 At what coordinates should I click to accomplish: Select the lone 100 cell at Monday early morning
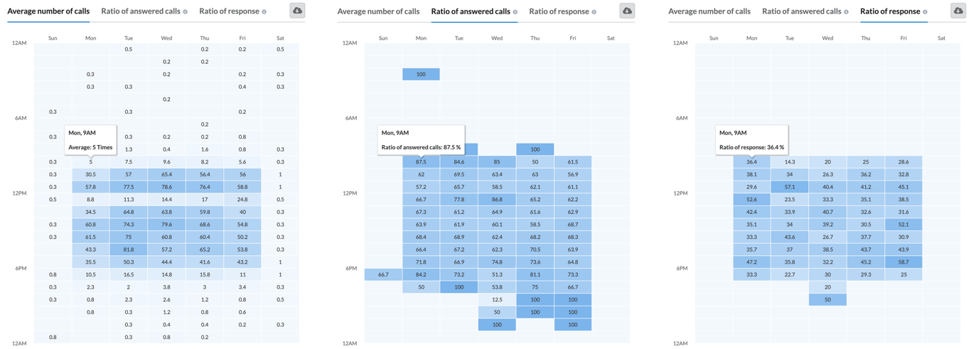click(421, 74)
